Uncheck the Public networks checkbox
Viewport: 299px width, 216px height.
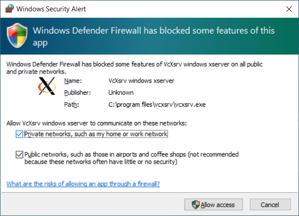coord(19,154)
